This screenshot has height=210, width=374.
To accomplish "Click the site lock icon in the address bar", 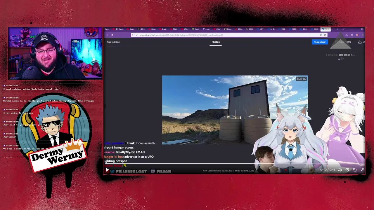I will [137, 35].
